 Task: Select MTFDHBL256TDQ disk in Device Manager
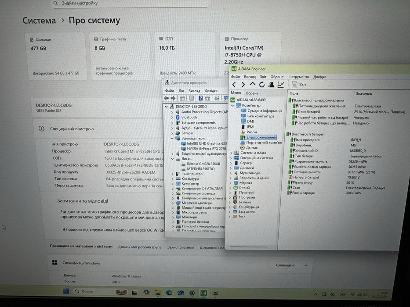pyautogui.click(x=198, y=169)
